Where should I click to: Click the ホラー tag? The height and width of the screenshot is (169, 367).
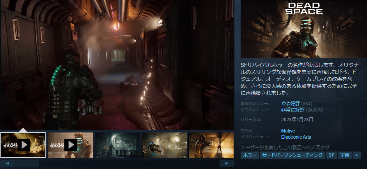point(250,155)
